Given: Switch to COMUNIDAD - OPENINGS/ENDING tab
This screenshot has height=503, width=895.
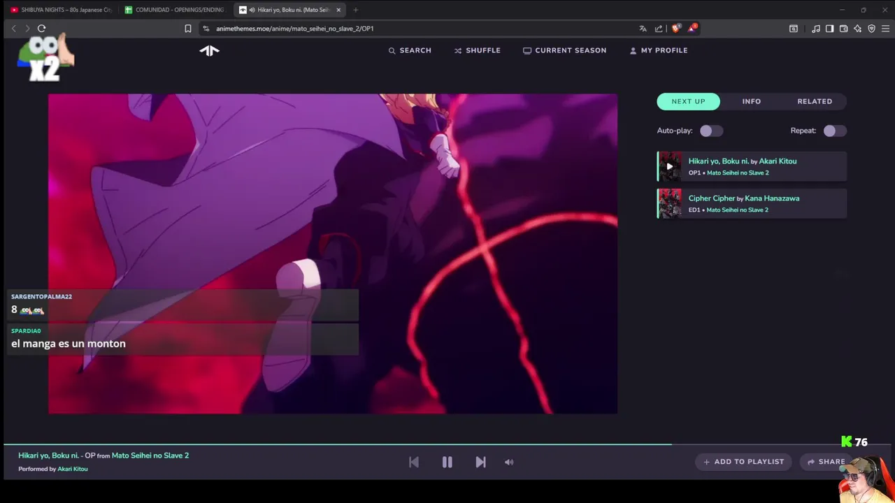Looking at the screenshot, I should pyautogui.click(x=175, y=10).
